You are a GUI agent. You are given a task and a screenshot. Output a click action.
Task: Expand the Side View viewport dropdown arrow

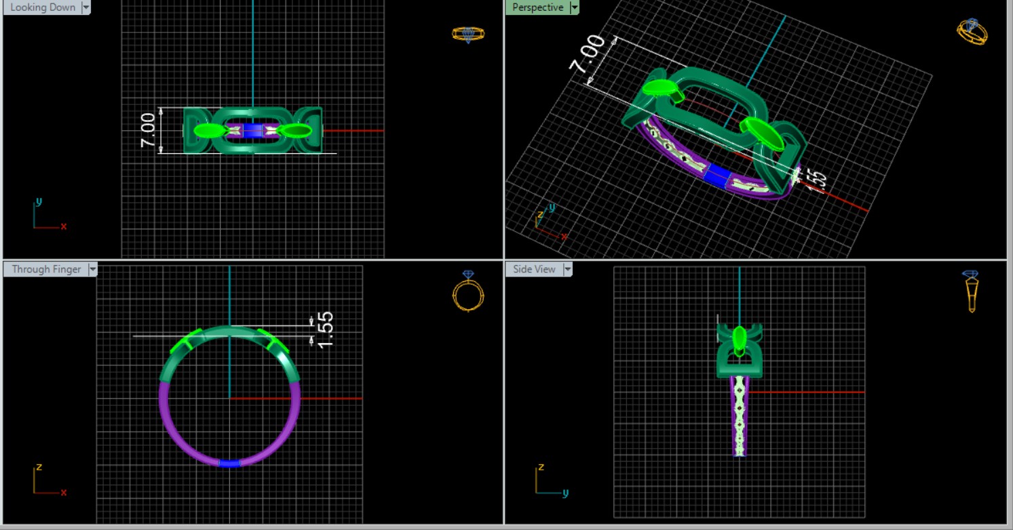(567, 270)
